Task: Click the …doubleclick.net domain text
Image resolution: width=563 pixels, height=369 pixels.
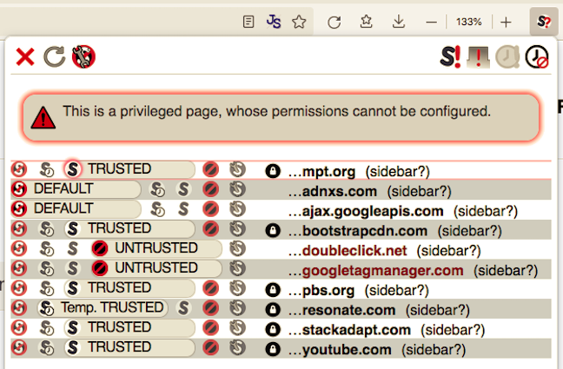Action: pyautogui.click(x=348, y=251)
